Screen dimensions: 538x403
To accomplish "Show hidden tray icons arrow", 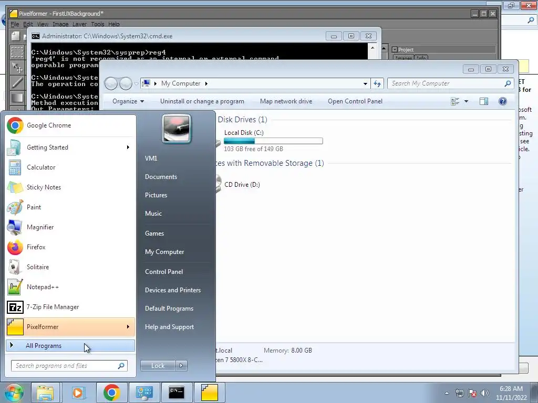I will click(x=447, y=393).
